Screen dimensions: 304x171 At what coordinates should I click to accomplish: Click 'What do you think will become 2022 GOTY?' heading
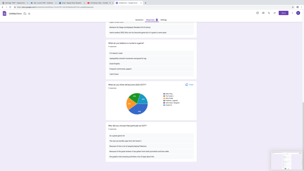pyautogui.click(x=127, y=85)
